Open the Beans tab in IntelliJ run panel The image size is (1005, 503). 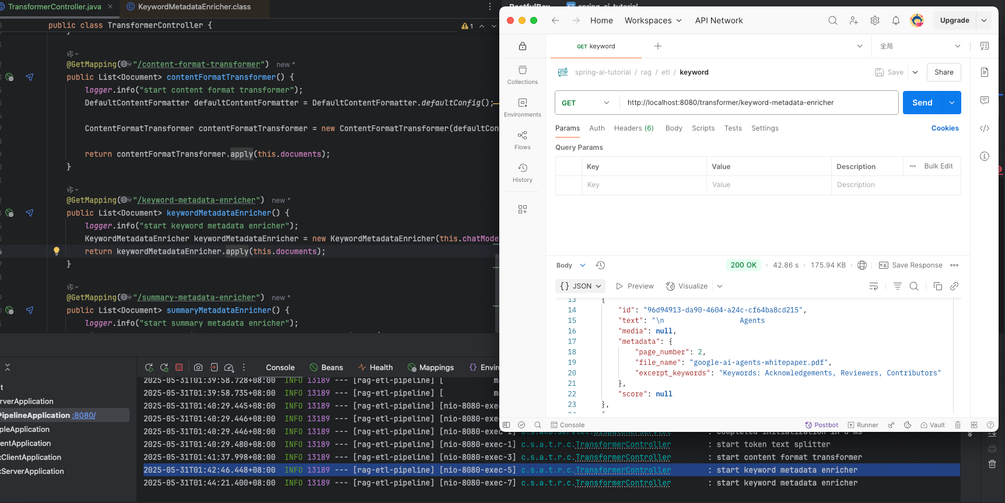(x=326, y=367)
